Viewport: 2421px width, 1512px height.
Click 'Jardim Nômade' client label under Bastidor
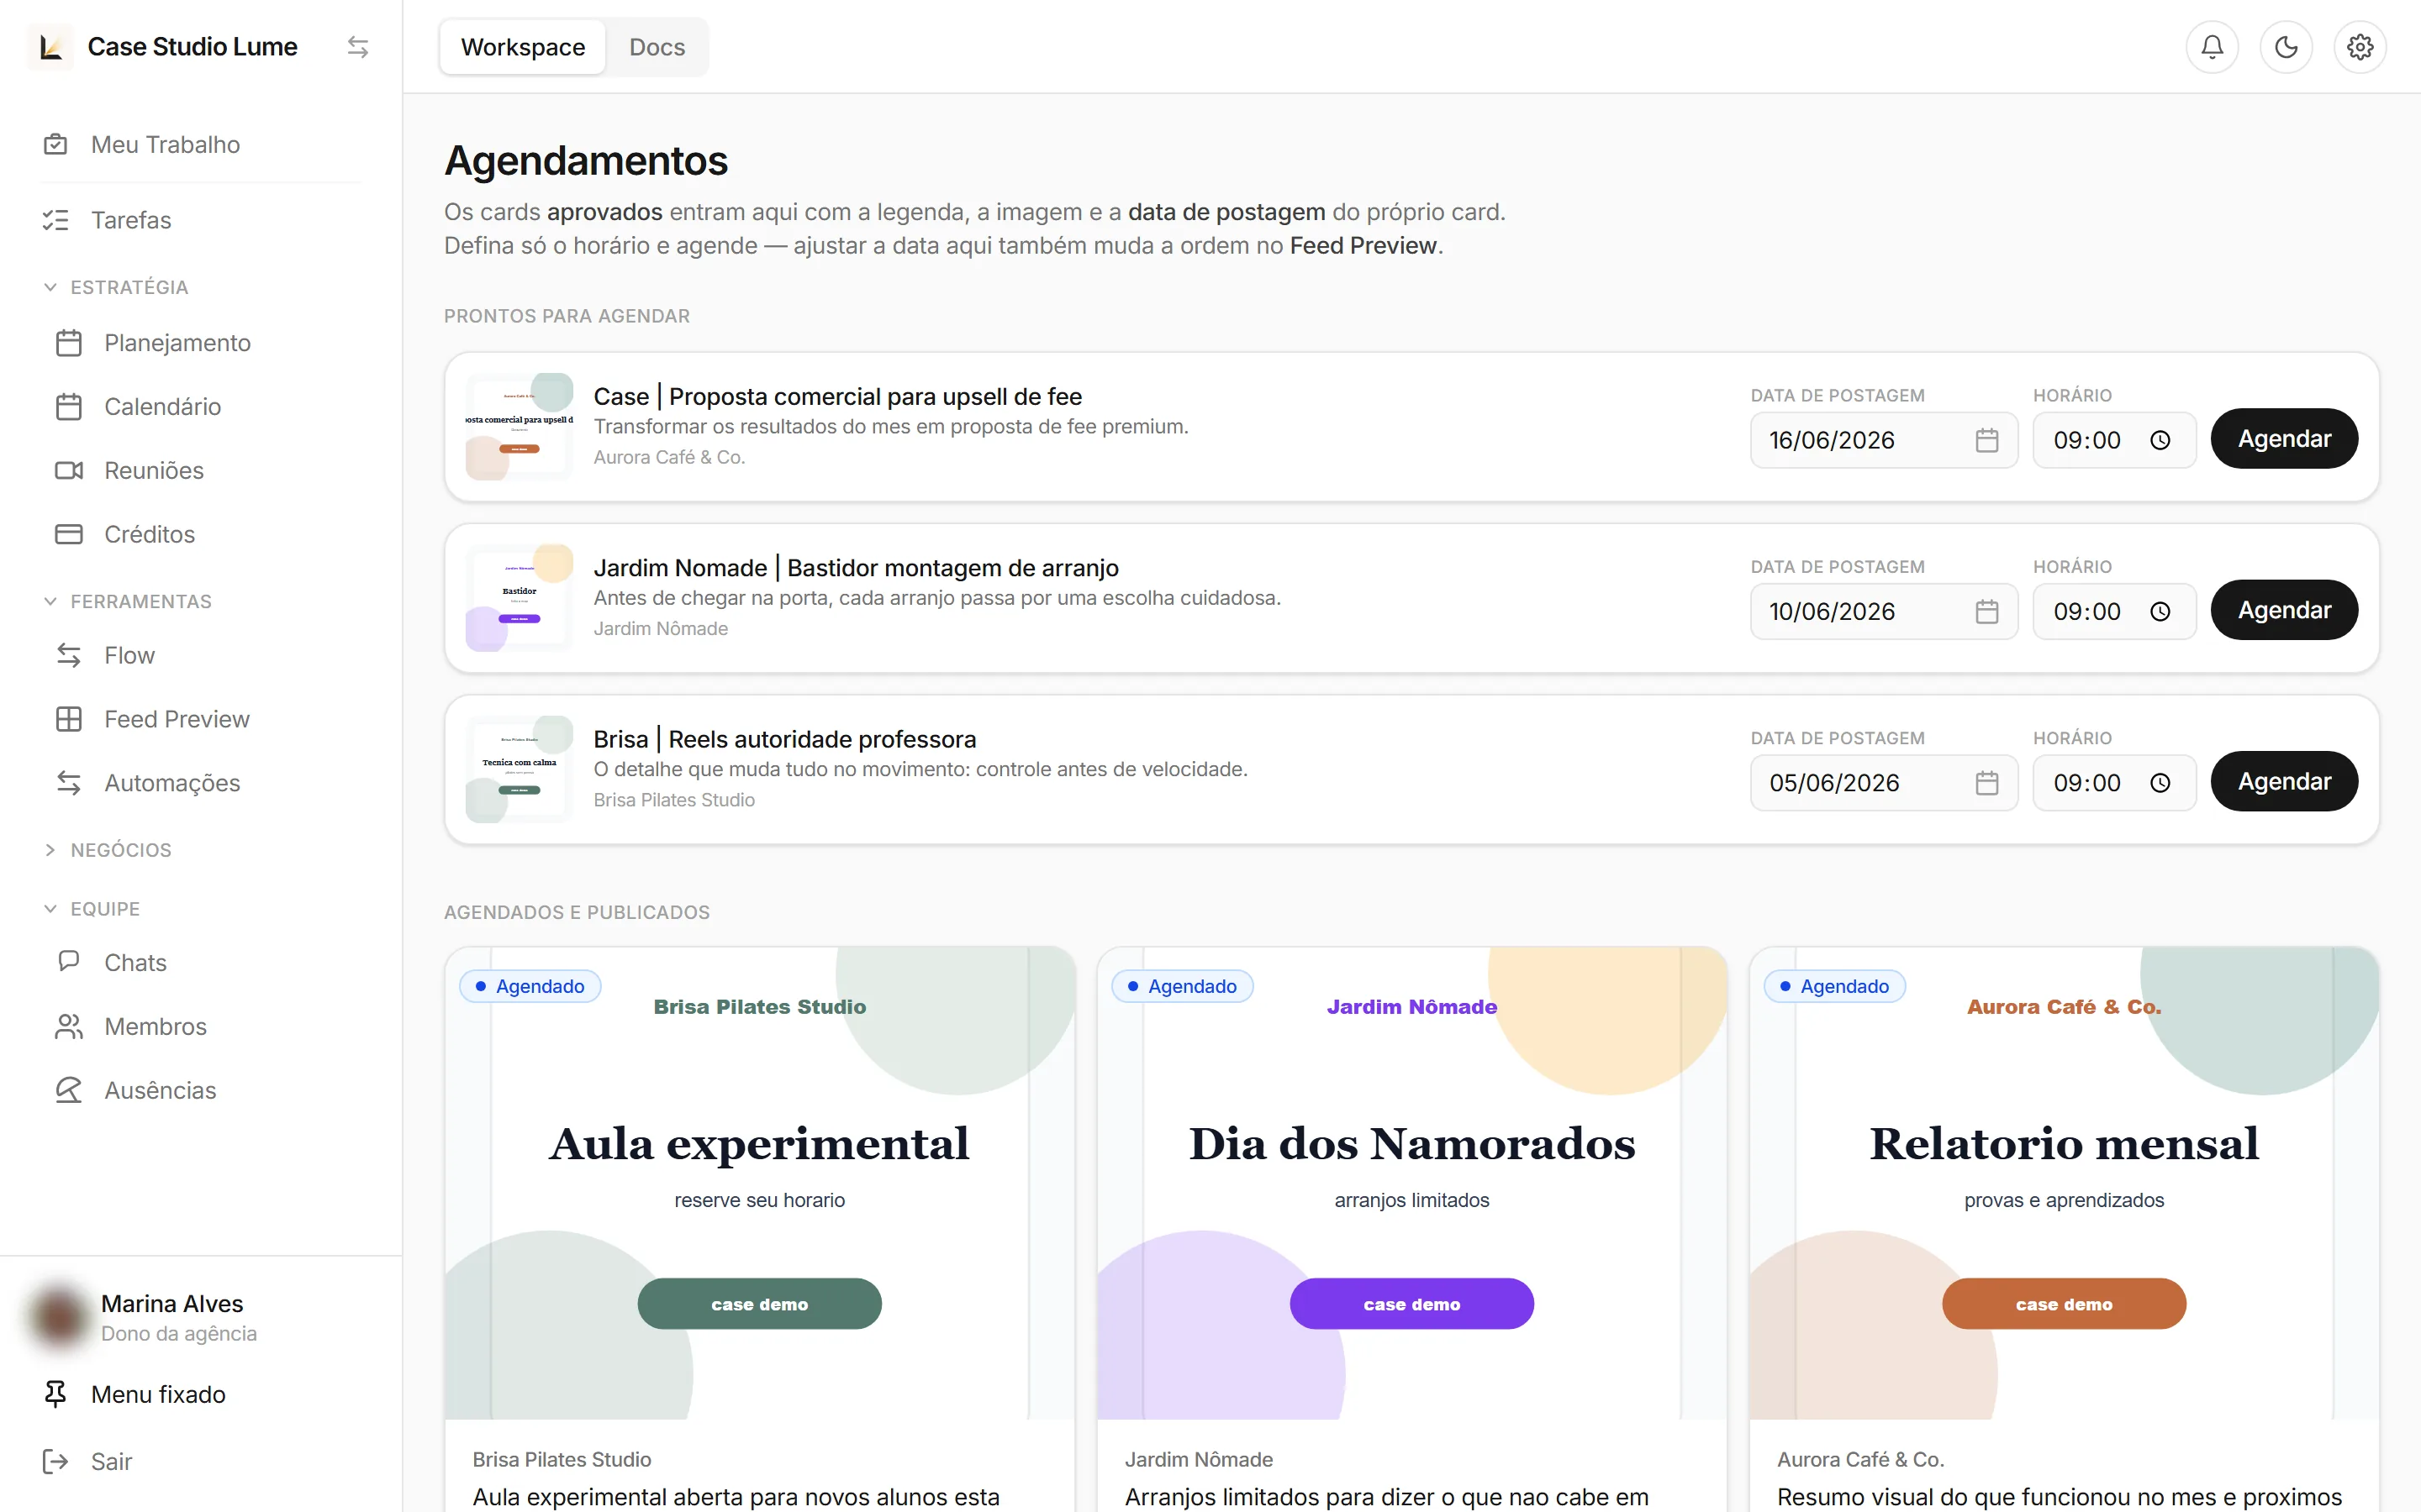[x=660, y=629]
